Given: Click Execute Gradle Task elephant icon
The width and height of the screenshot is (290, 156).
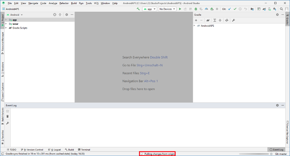Looking at the screenshot, I should click(x=208, y=20).
